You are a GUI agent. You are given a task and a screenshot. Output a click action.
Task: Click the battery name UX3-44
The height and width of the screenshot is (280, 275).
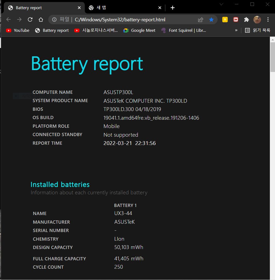coord(123,213)
